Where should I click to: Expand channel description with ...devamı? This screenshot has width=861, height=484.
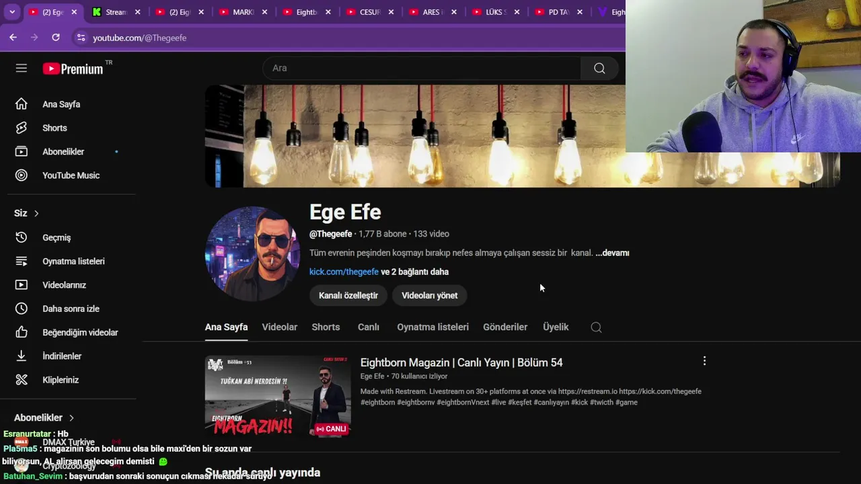coord(612,253)
